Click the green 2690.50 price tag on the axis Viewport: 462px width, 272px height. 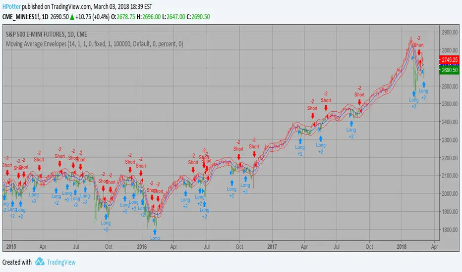point(449,70)
